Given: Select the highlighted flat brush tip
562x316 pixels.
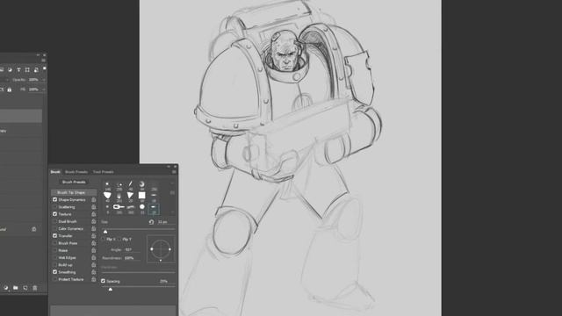Looking at the screenshot, I should click(x=154, y=209).
